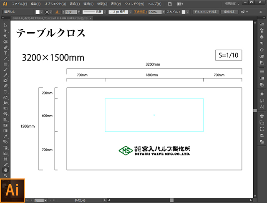The height and width of the screenshot is (203, 267).
Task: Open the 効果(C) menu
Action: pos(102,4)
